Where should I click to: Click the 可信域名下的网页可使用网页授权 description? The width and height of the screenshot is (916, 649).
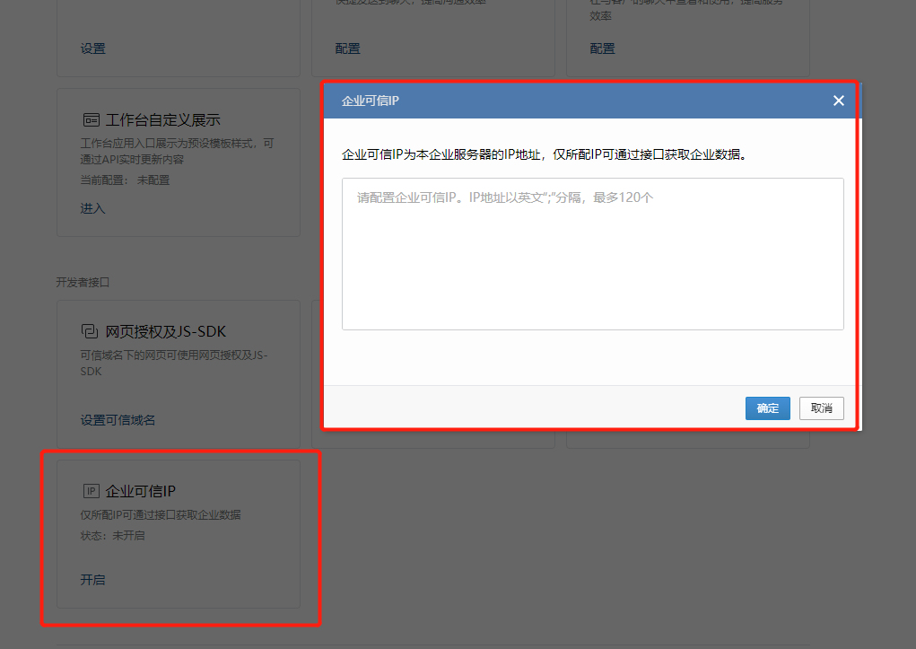pyautogui.click(x=174, y=363)
